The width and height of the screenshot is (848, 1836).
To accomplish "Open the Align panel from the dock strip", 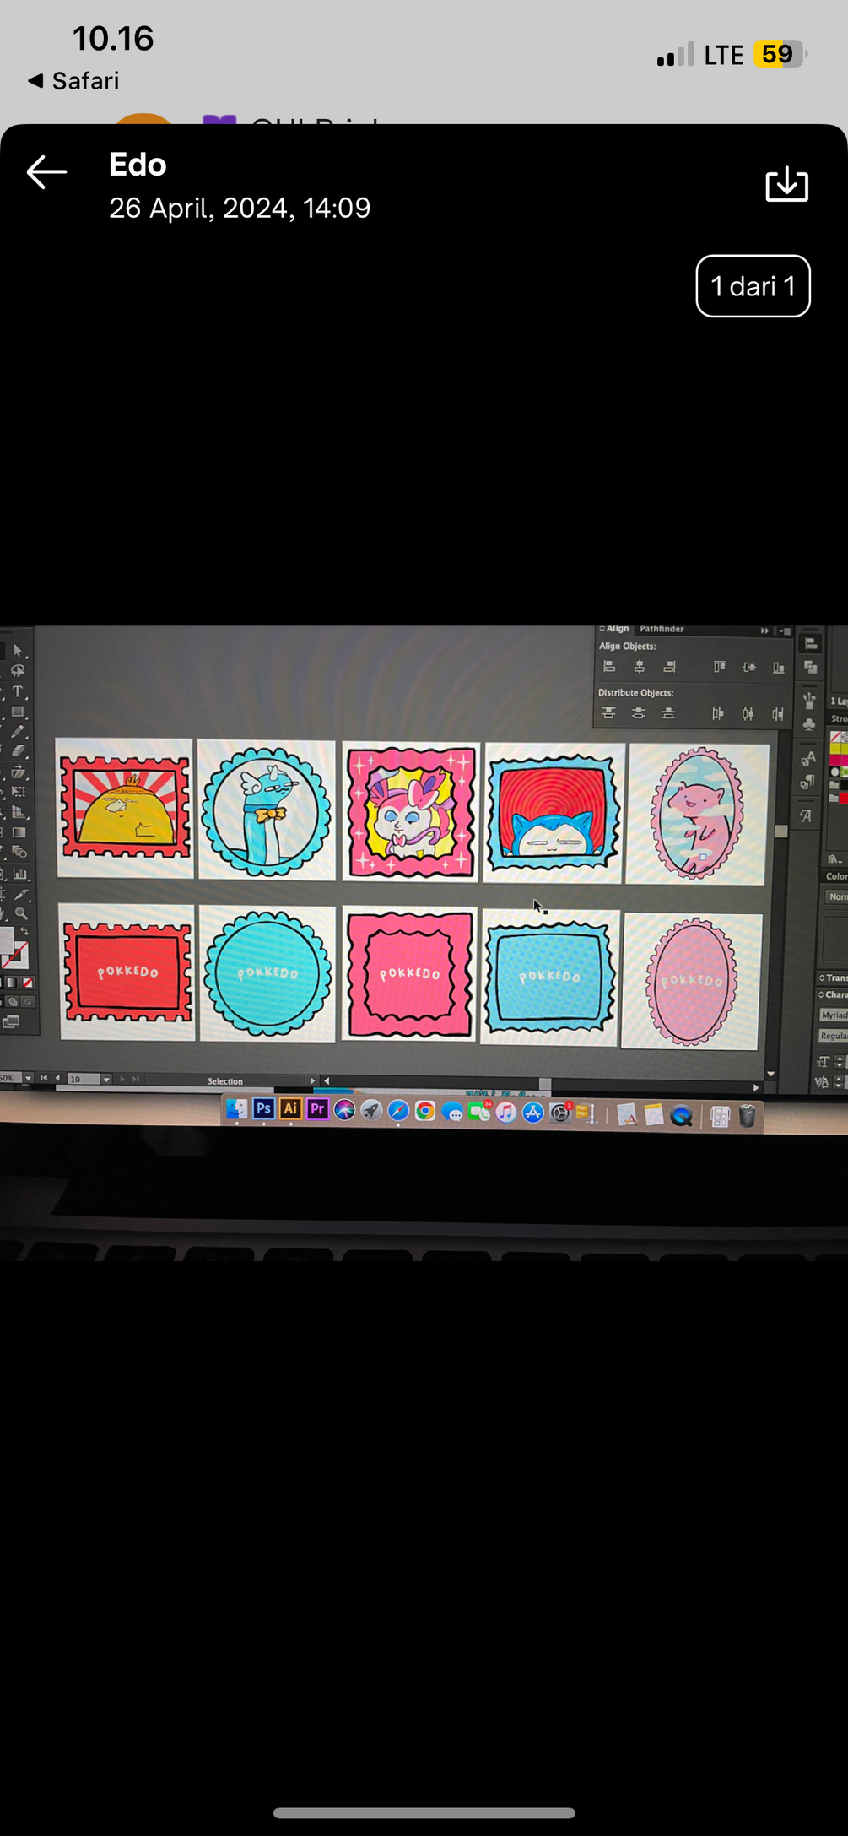I will point(810,643).
